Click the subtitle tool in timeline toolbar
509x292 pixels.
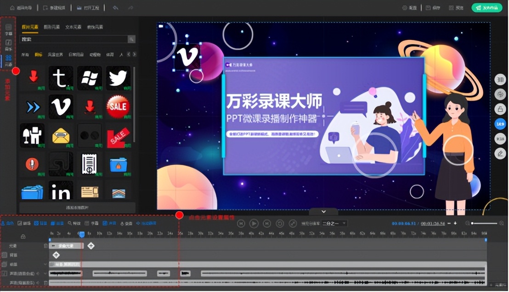91,224
